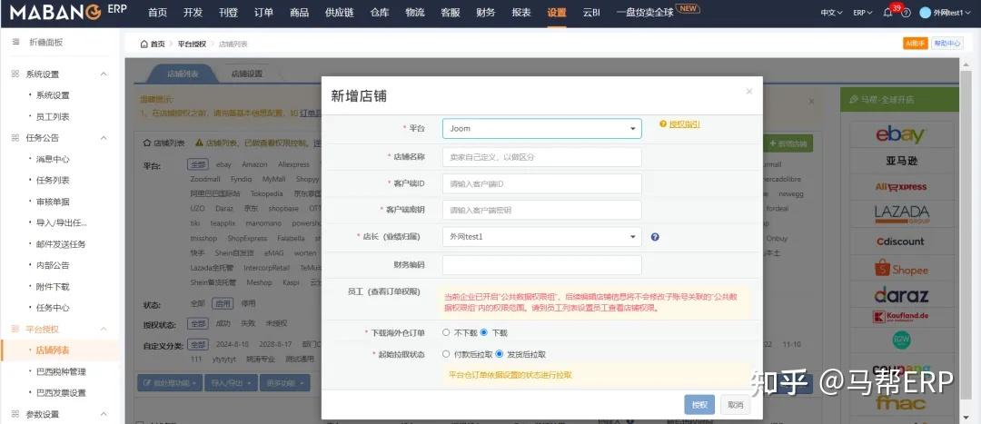This screenshot has height=424, width=981.
Task: Switch to the 店铺设置 tab
Action: (246, 74)
